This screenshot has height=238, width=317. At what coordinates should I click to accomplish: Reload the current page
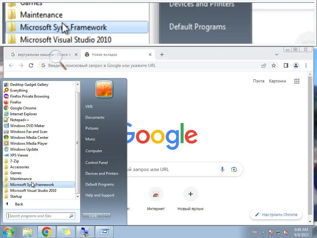pyautogui.click(x=31, y=65)
